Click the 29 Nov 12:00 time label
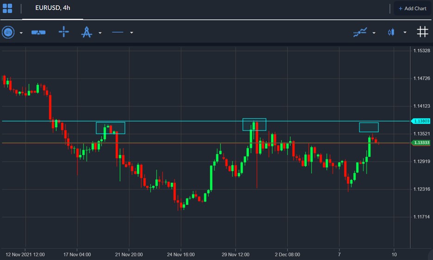The width and height of the screenshot is (433, 260). [235, 254]
